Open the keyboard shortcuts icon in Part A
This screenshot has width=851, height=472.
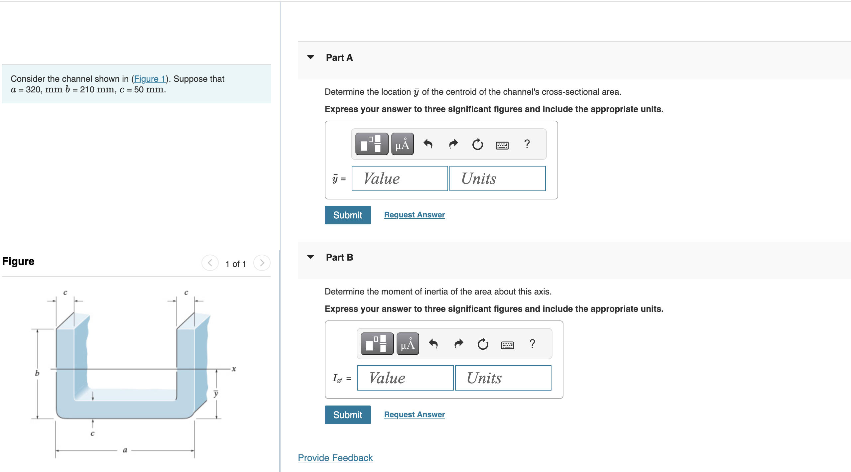502,145
